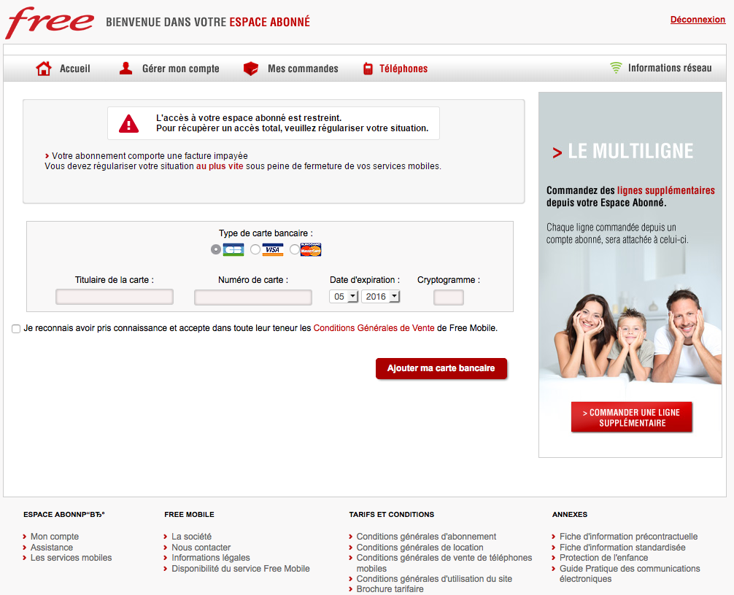Open Conditions générales de location link
734x595 pixels.
click(420, 548)
